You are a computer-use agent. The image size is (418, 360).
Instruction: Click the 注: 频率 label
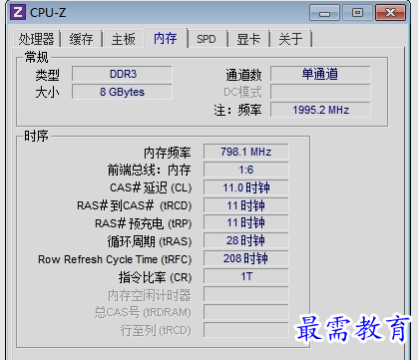tap(237, 110)
